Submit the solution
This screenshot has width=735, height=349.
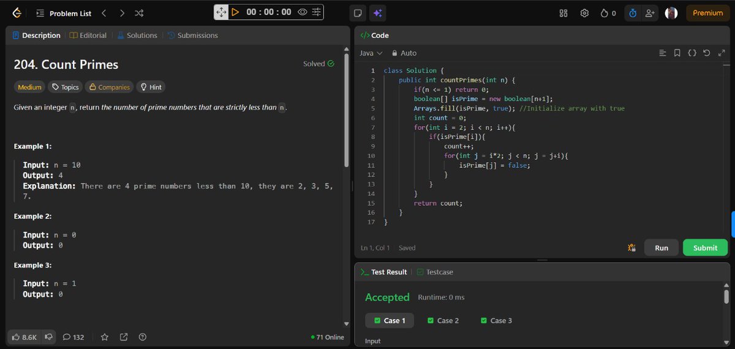pyautogui.click(x=705, y=248)
